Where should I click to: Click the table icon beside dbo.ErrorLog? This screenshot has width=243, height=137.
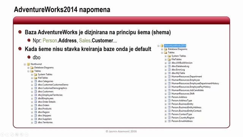[169, 70]
